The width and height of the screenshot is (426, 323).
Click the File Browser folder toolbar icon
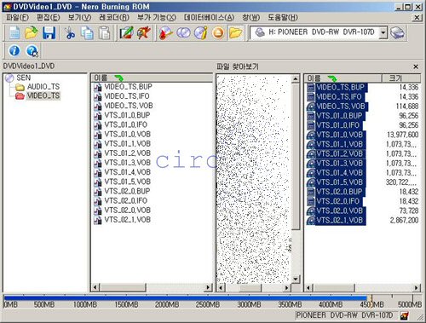pos(236,33)
